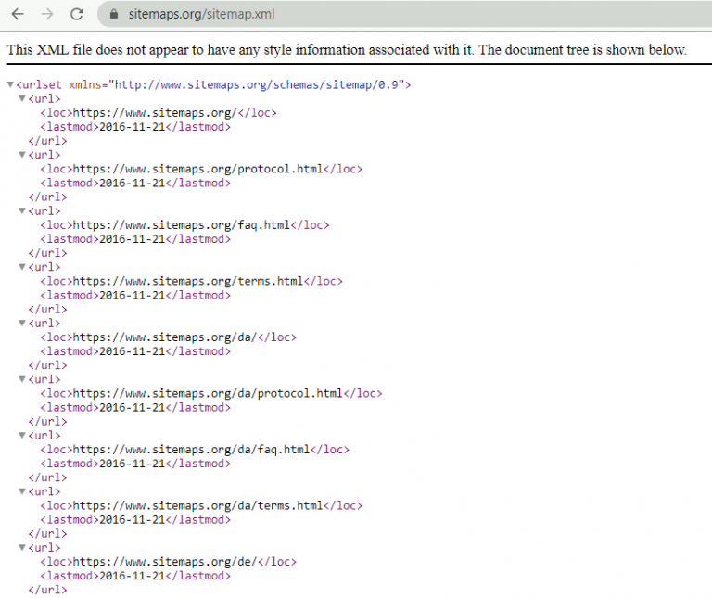
Task: Click the browser forward arrow
Action: (x=46, y=14)
